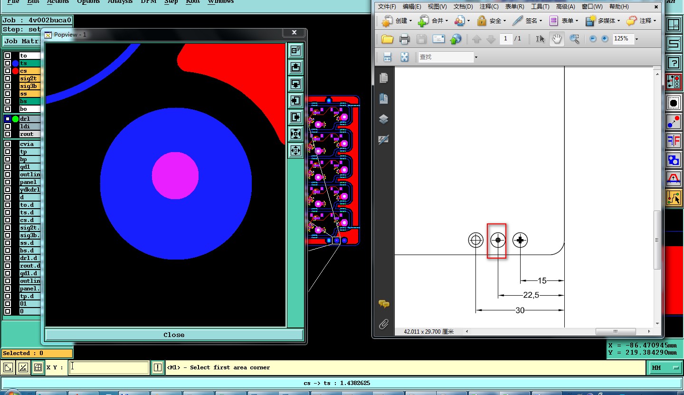684x395 pixels.
Task: Expand the 查找 search box dropdown arrow
Action: pos(476,57)
